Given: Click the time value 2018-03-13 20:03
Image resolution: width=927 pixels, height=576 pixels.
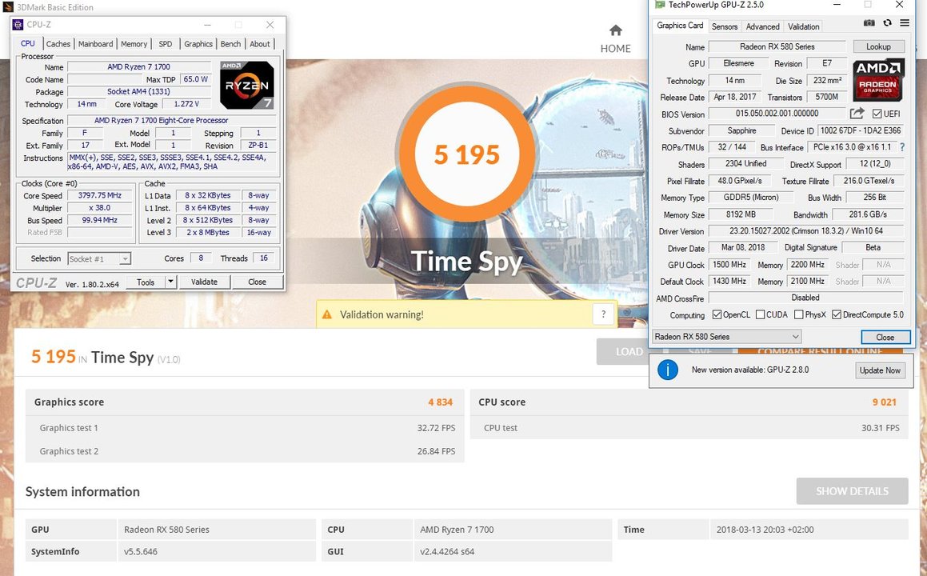Looking at the screenshot, I should tap(765, 530).
